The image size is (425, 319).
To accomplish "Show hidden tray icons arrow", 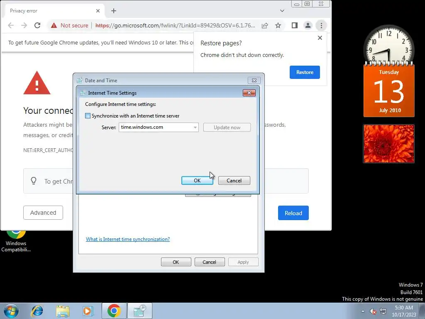I will click(x=363, y=311).
